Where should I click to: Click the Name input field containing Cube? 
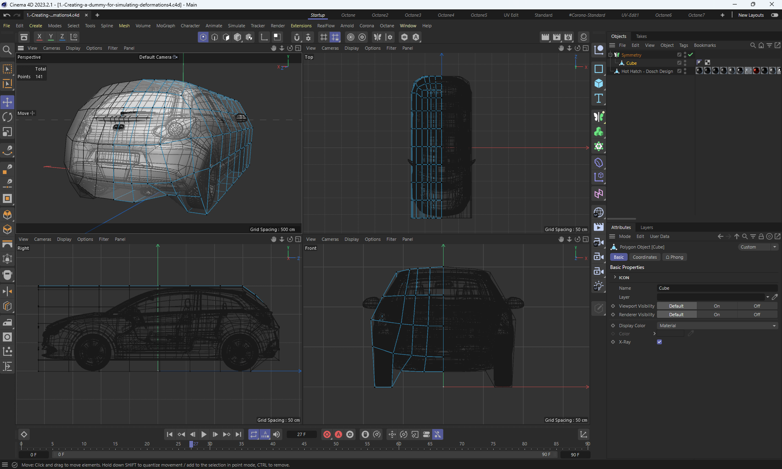click(717, 288)
